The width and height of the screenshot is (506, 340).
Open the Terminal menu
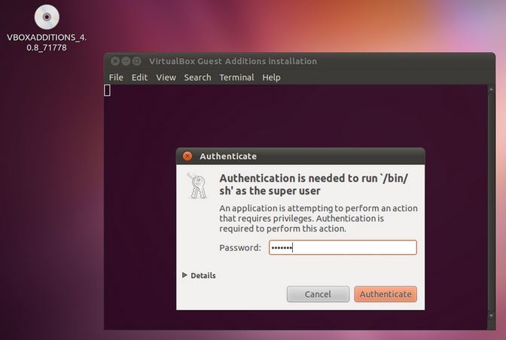pos(236,78)
